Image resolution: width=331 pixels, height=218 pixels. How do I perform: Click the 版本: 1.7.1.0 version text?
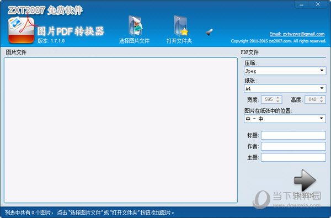click(x=51, y=41)
